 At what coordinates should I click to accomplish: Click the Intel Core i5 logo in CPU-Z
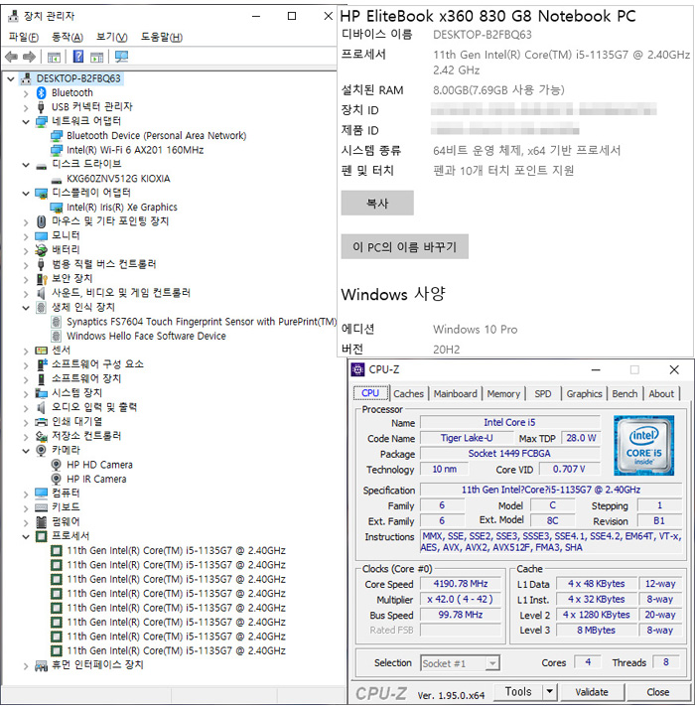pyautogui.click(x=644, y=446)
